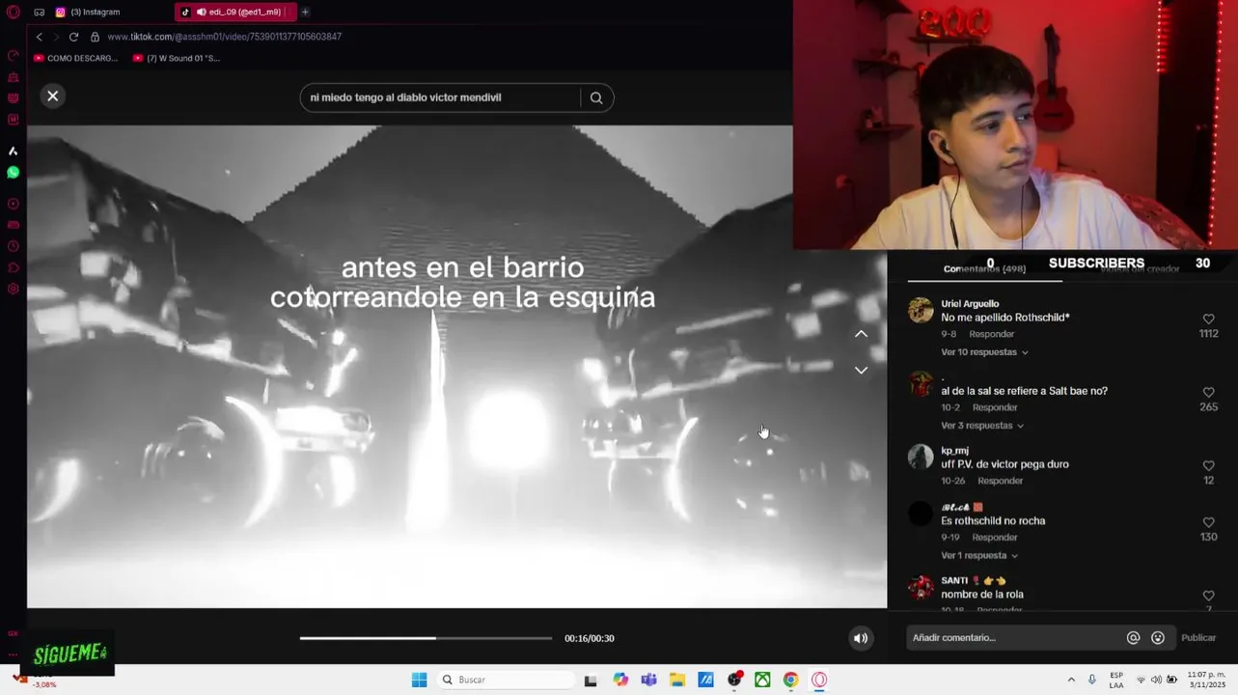The height and width of the screenshot is (695, 1238).
Task: Select the Comentarios (498) tab
Action: [984, 269]
